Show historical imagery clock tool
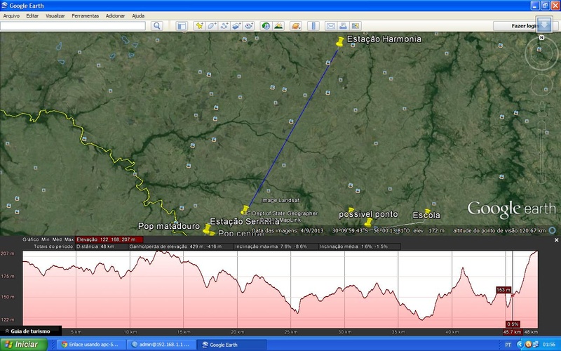This screenshot has width=561, height=351. coord(266,26)
